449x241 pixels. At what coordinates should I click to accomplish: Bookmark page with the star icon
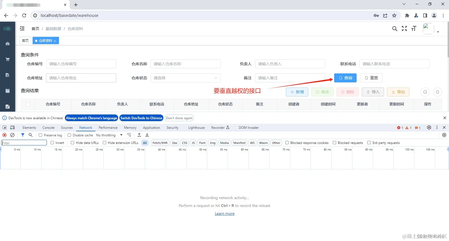coord(394,15)
